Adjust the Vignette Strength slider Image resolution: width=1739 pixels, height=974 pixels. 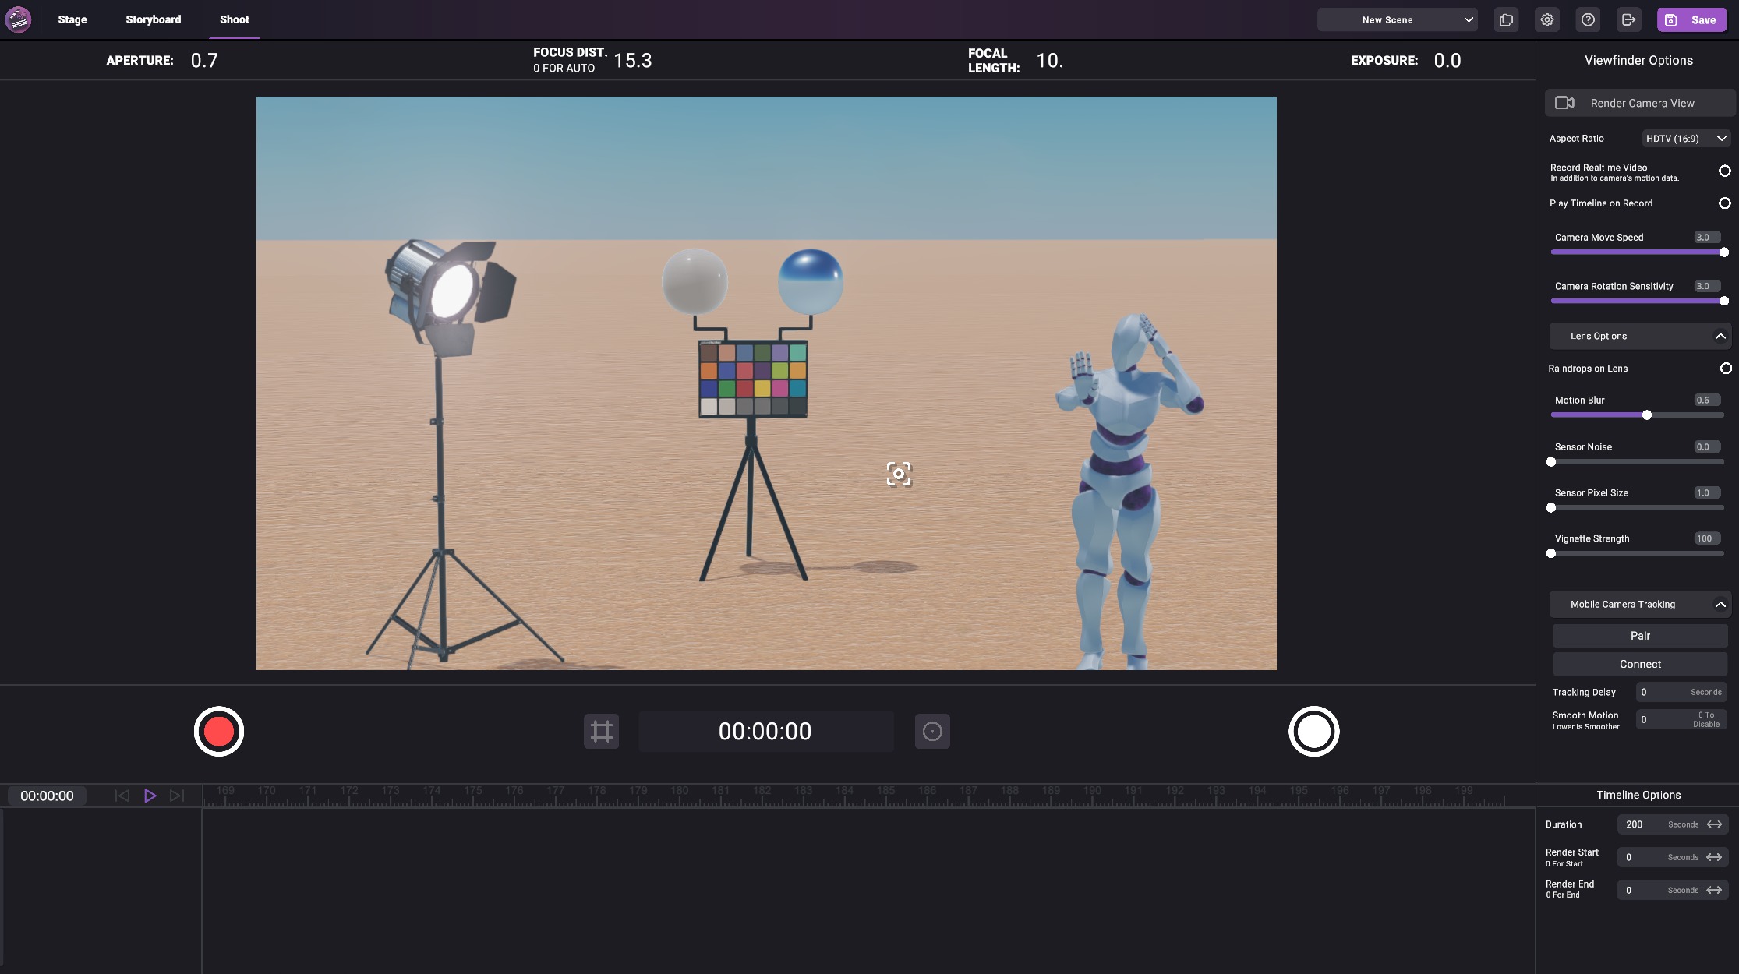pos(1637,553)
